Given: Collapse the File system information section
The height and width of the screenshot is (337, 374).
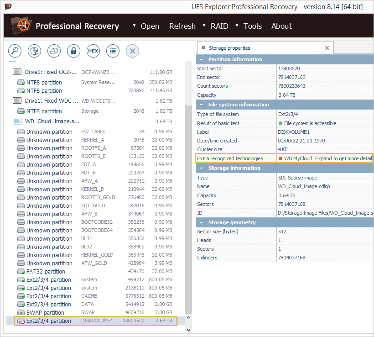Looking at the screenshot, I should pos(201,105).
